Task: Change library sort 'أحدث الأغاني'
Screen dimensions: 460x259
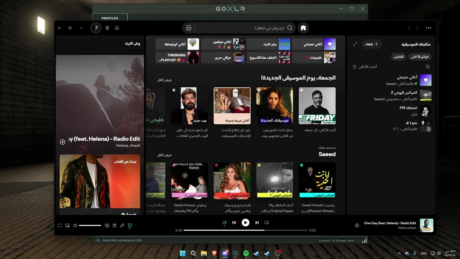Action: (x=365, y=67)
